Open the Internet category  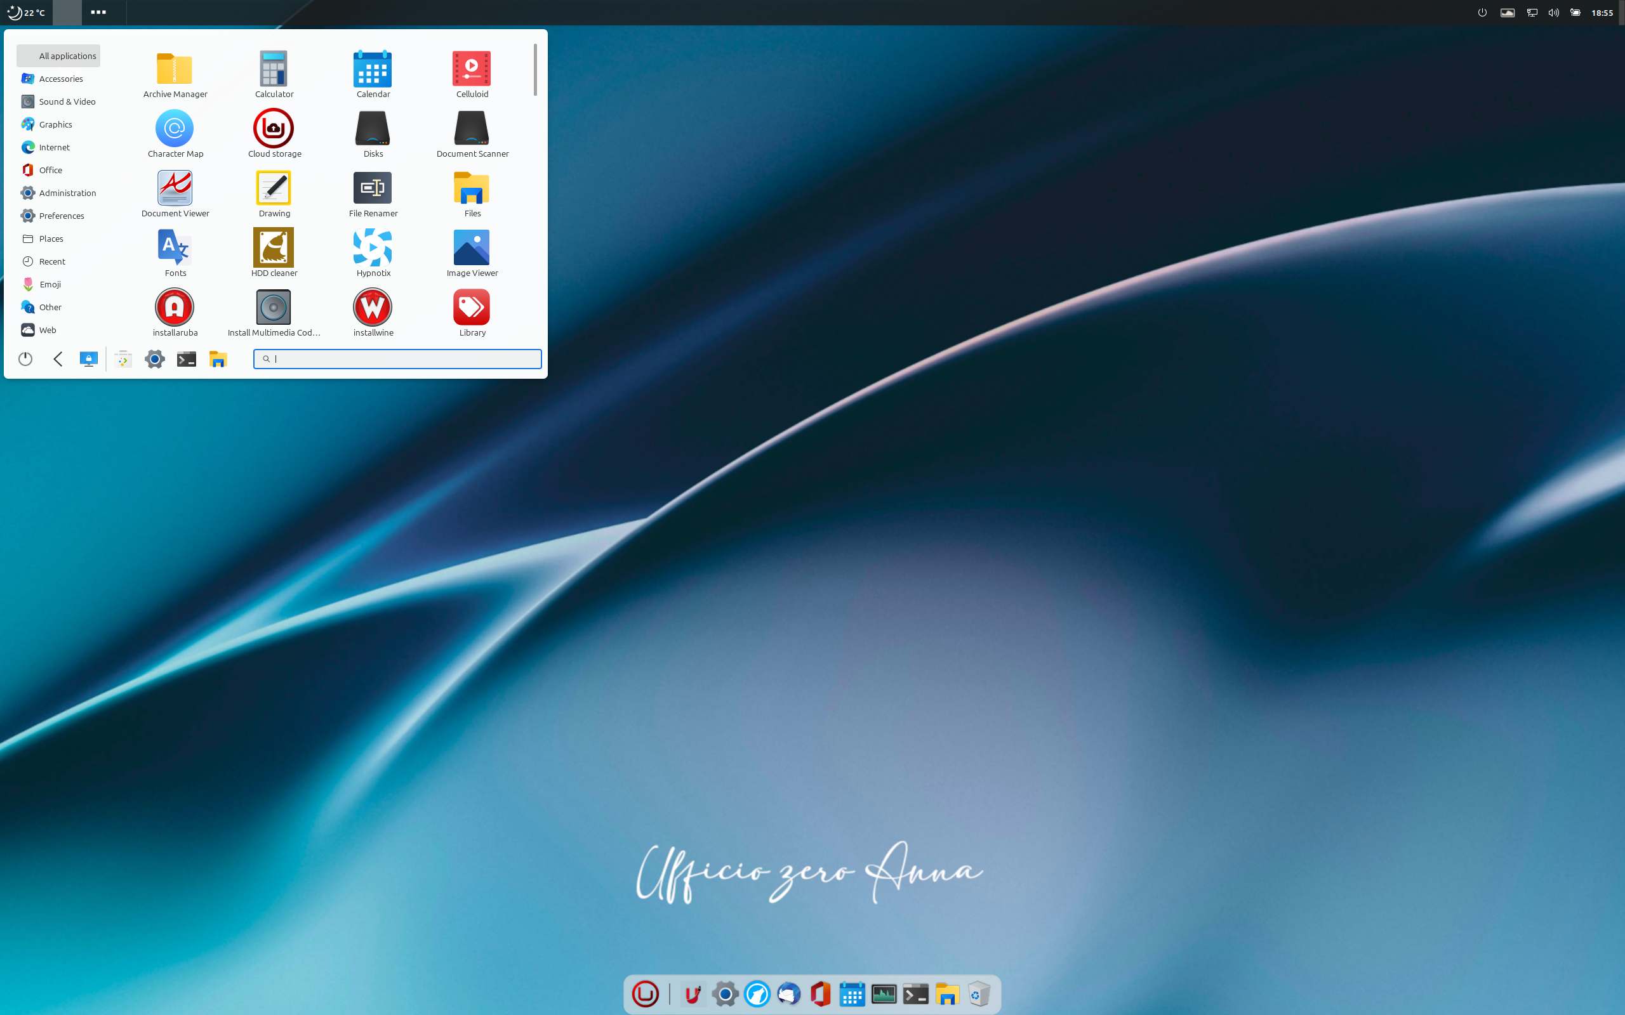pyautogui.click(x=58, y=147)
